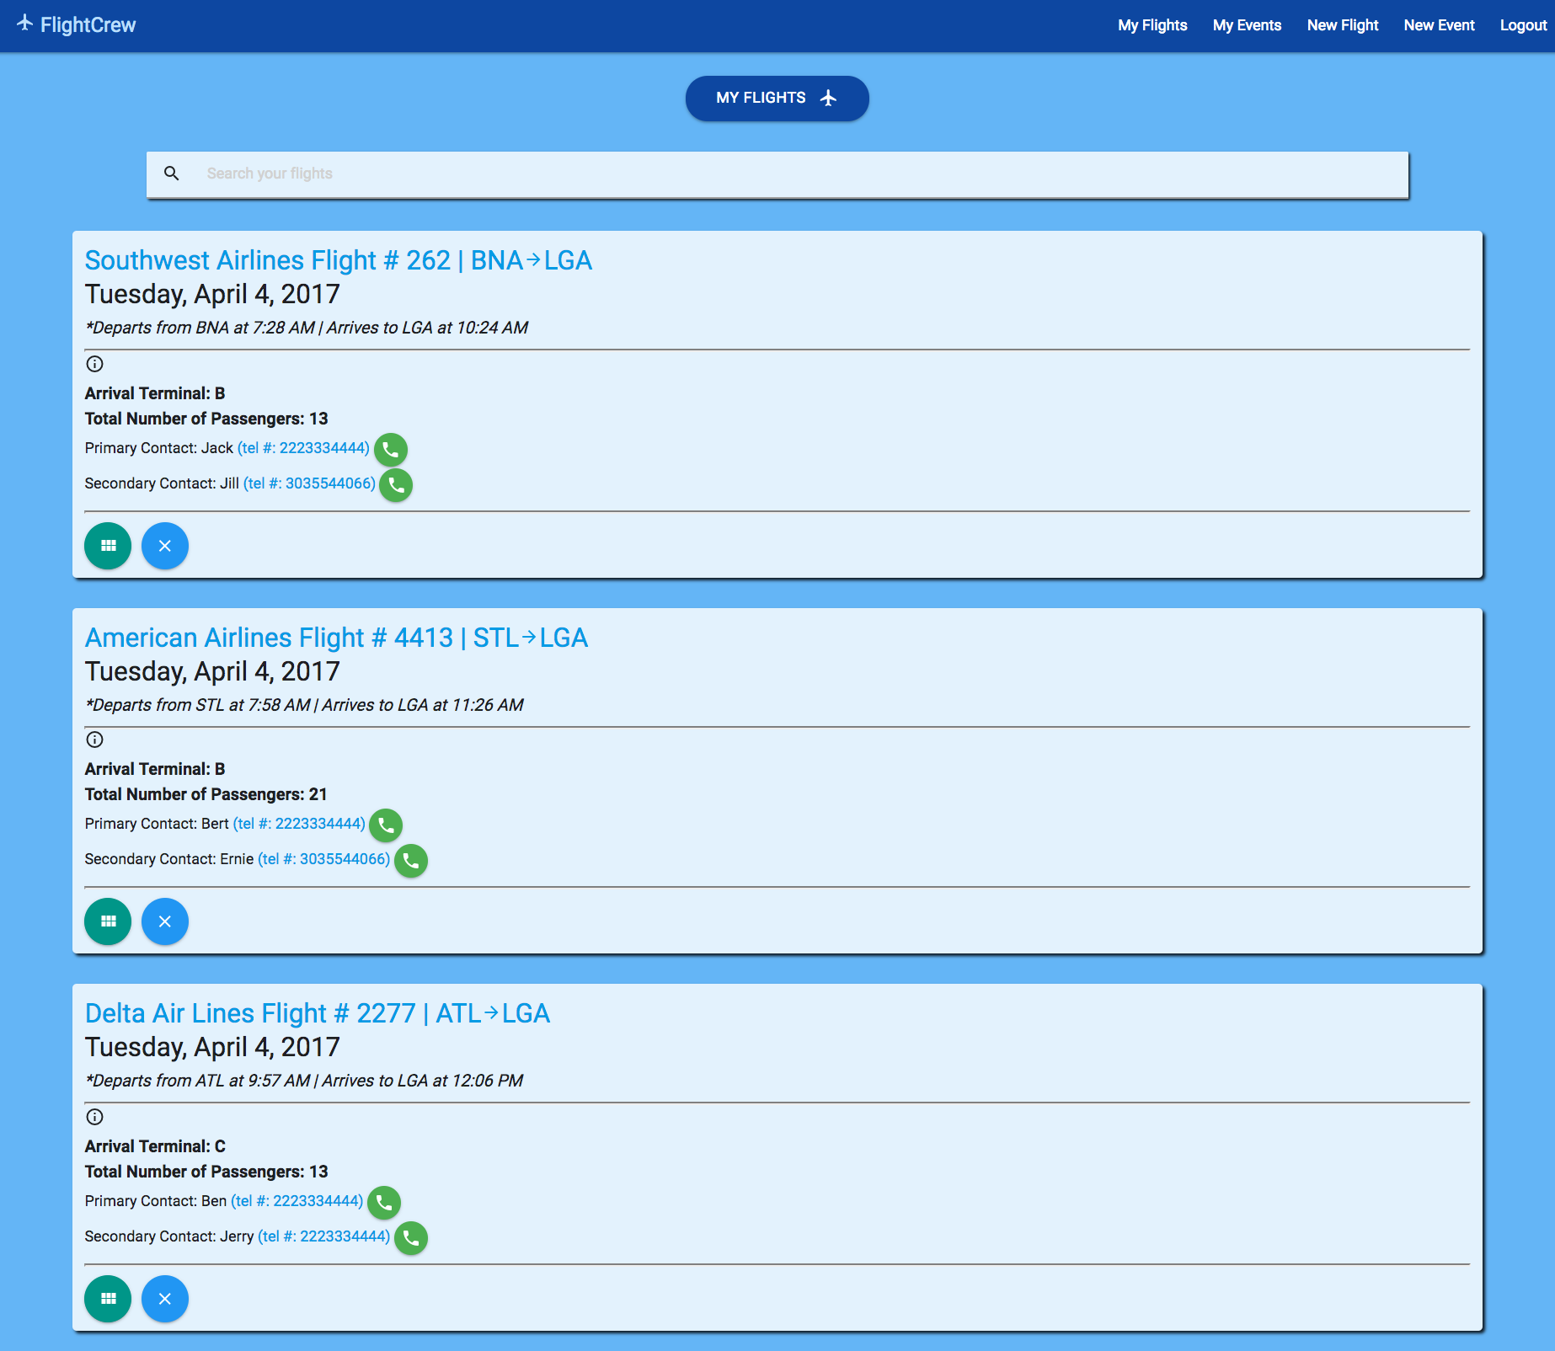
Task: Select New Event in navigation bar
Action: 1439,25
